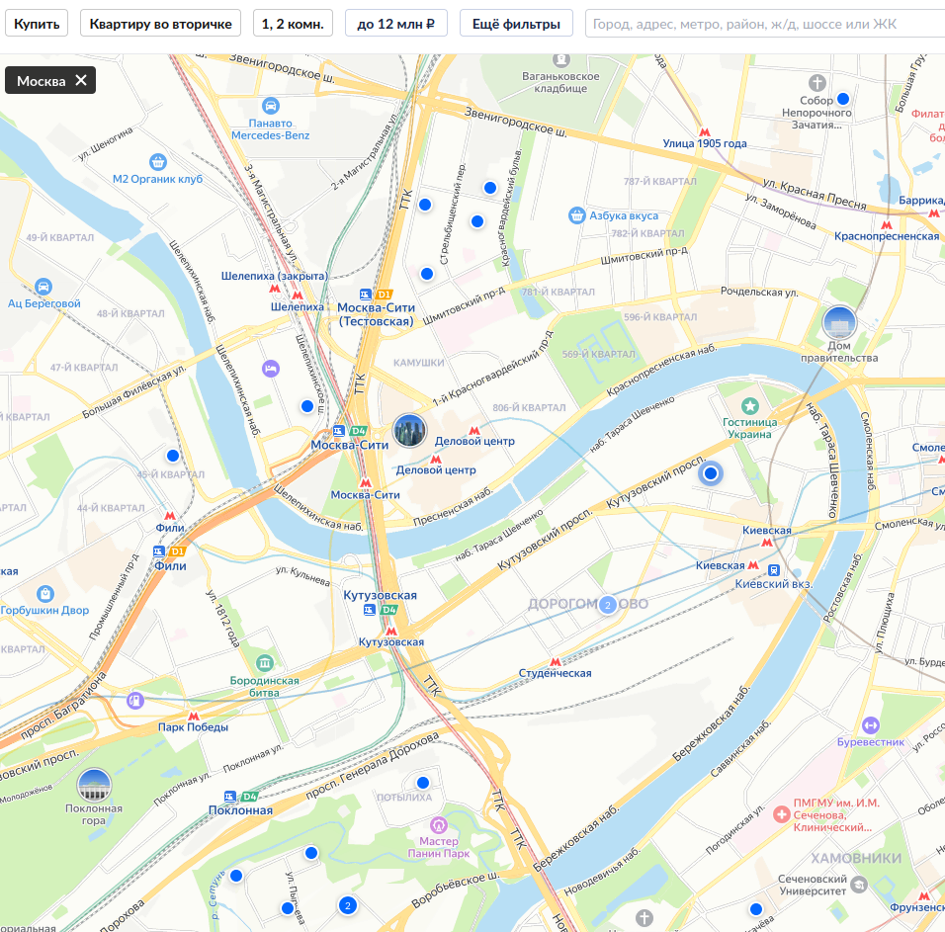945x932 pixels.
Task: Click the Сеченовский Университет icon
Action: pos(859,885)
